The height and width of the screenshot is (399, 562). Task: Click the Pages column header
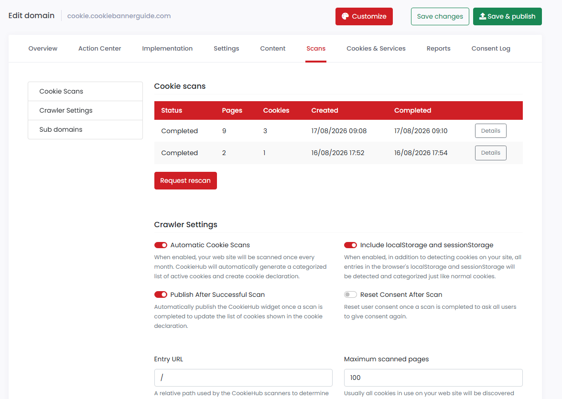(x=232, y=111)
